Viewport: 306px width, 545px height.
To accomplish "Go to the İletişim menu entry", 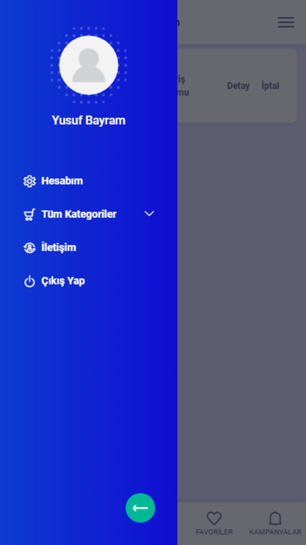I will click(x=59, y=248).
